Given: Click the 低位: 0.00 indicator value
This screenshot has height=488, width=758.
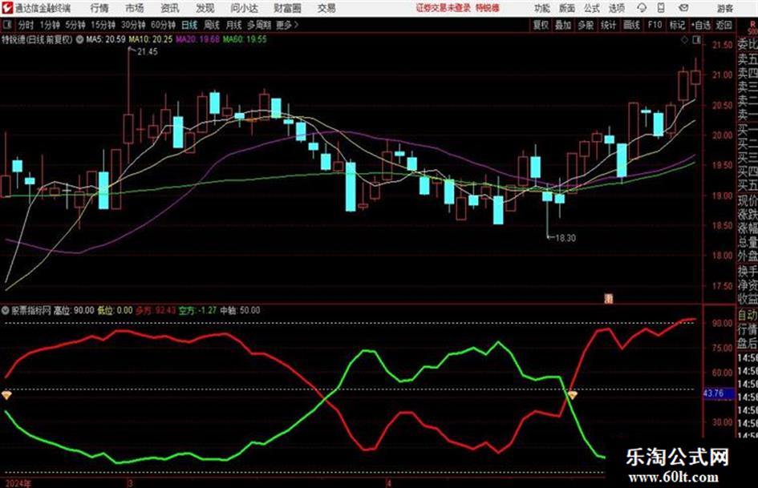Looking at the screenshot, I should (115, 310).
